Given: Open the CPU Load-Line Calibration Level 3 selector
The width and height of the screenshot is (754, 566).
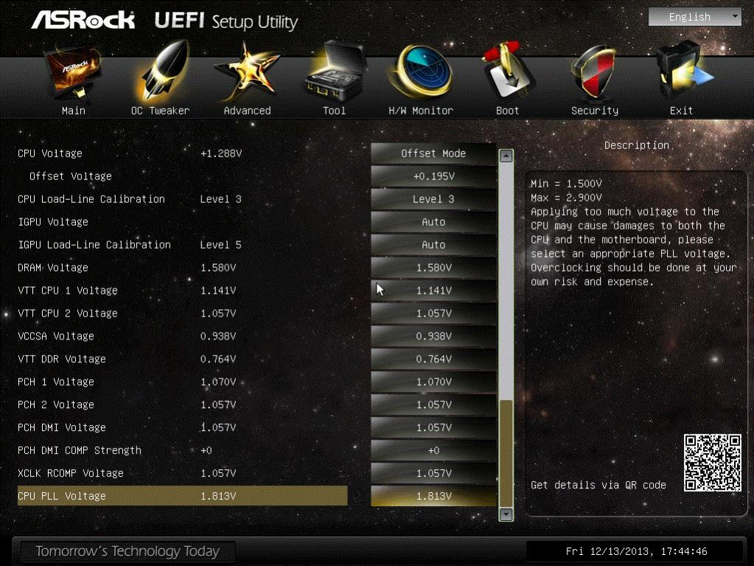Looking at the screenshot, I should click(433, 199).
